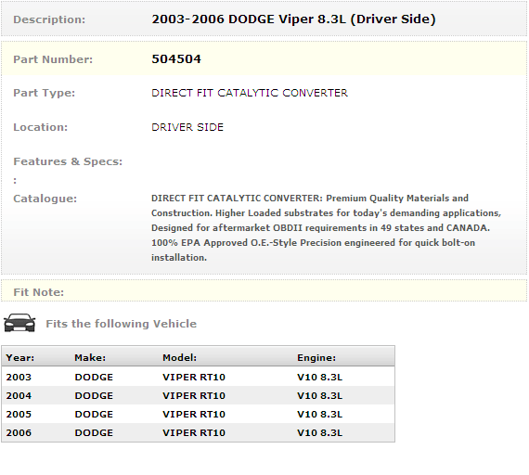Click DODGE in the 2005 row
This screenshot has height=475, width=529.
94,415
